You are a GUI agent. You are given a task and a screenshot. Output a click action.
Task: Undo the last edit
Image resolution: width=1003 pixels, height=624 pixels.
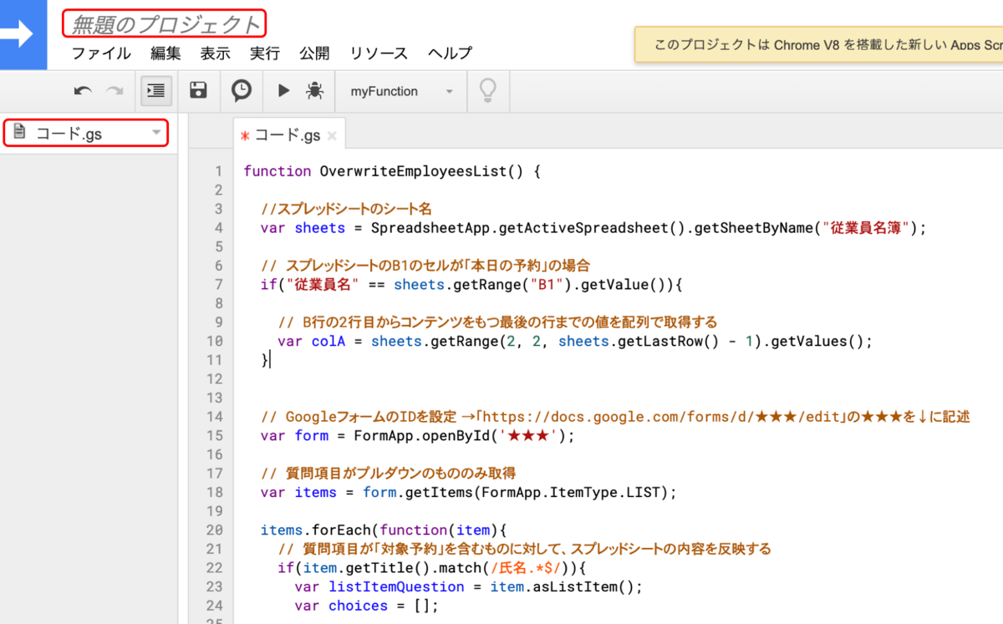84,91
